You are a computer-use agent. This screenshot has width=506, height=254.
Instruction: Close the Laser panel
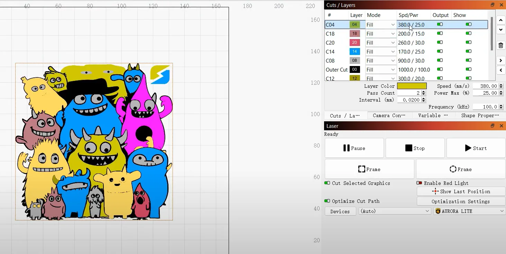tap(501, 126)
